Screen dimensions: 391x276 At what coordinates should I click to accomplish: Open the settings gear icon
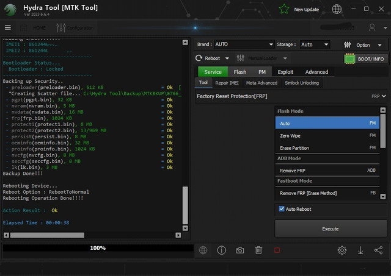click(x=342, y=250)
